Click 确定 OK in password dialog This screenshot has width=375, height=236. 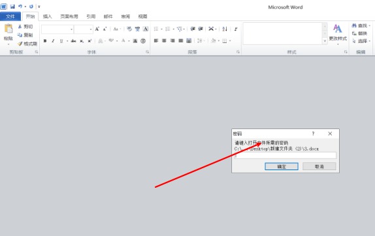[x=282, y=166]
